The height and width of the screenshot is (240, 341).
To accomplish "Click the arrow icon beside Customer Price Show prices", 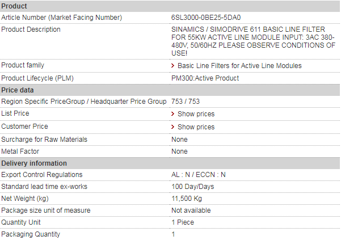I will [173, 127].
